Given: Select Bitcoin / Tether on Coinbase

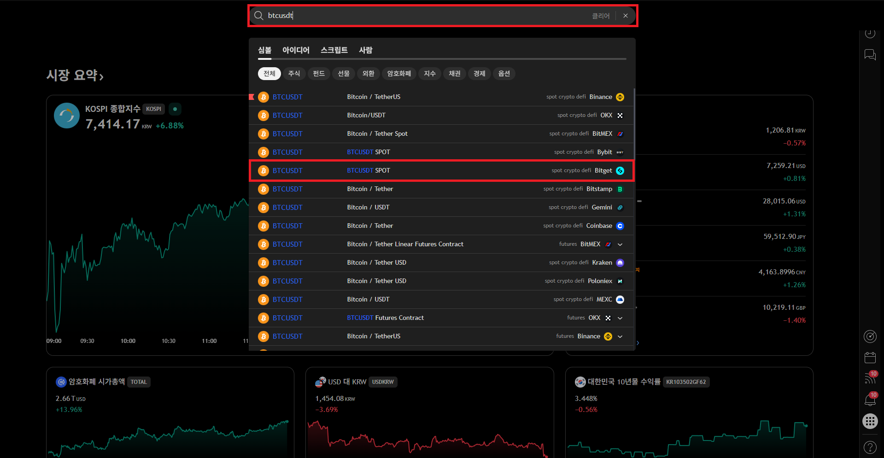Looking at the screenshot, I should pos(441,226).
